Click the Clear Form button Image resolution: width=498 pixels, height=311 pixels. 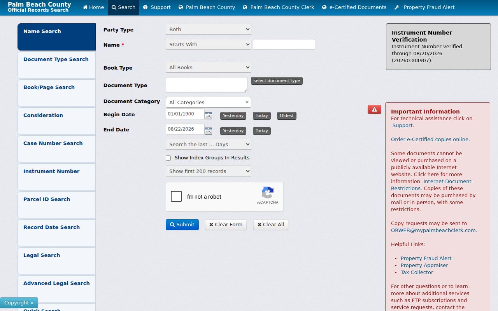pyautogui.click(x=226, y=225)
